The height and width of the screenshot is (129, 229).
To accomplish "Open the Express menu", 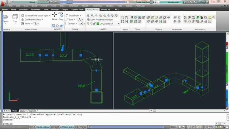I will (129, 6).
